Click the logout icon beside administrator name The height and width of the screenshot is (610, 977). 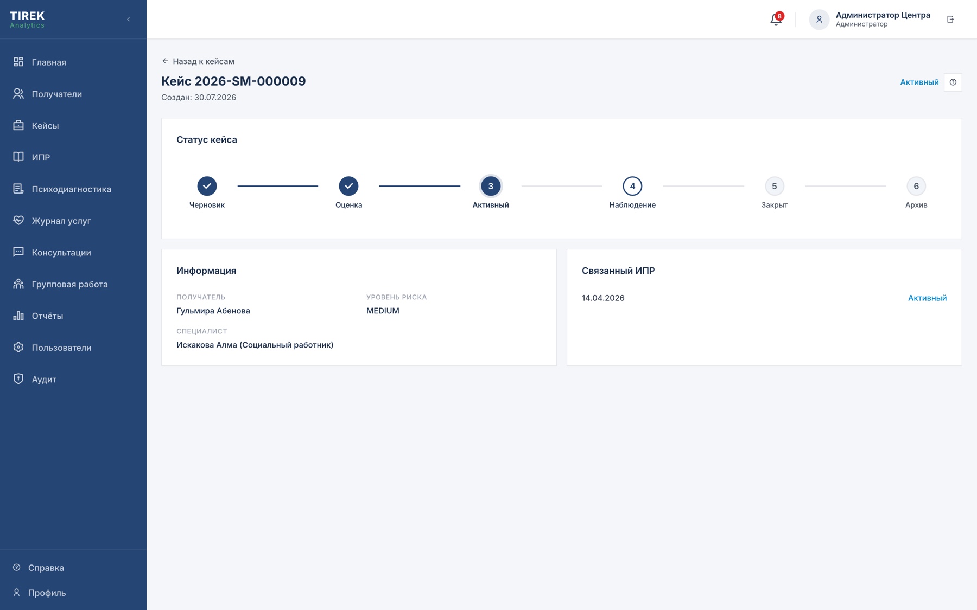(950, 20)
